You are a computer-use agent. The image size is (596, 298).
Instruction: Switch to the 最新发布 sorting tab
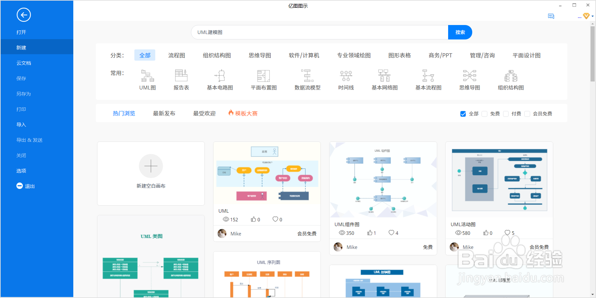pos(164,113)
